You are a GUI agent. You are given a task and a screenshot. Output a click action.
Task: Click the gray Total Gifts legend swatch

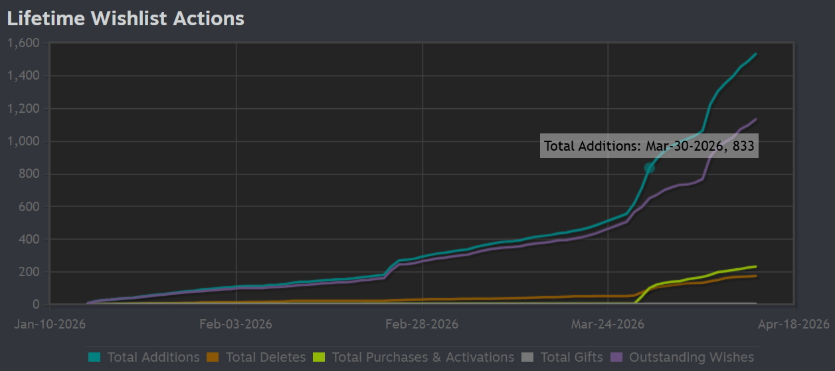point(527,358)
